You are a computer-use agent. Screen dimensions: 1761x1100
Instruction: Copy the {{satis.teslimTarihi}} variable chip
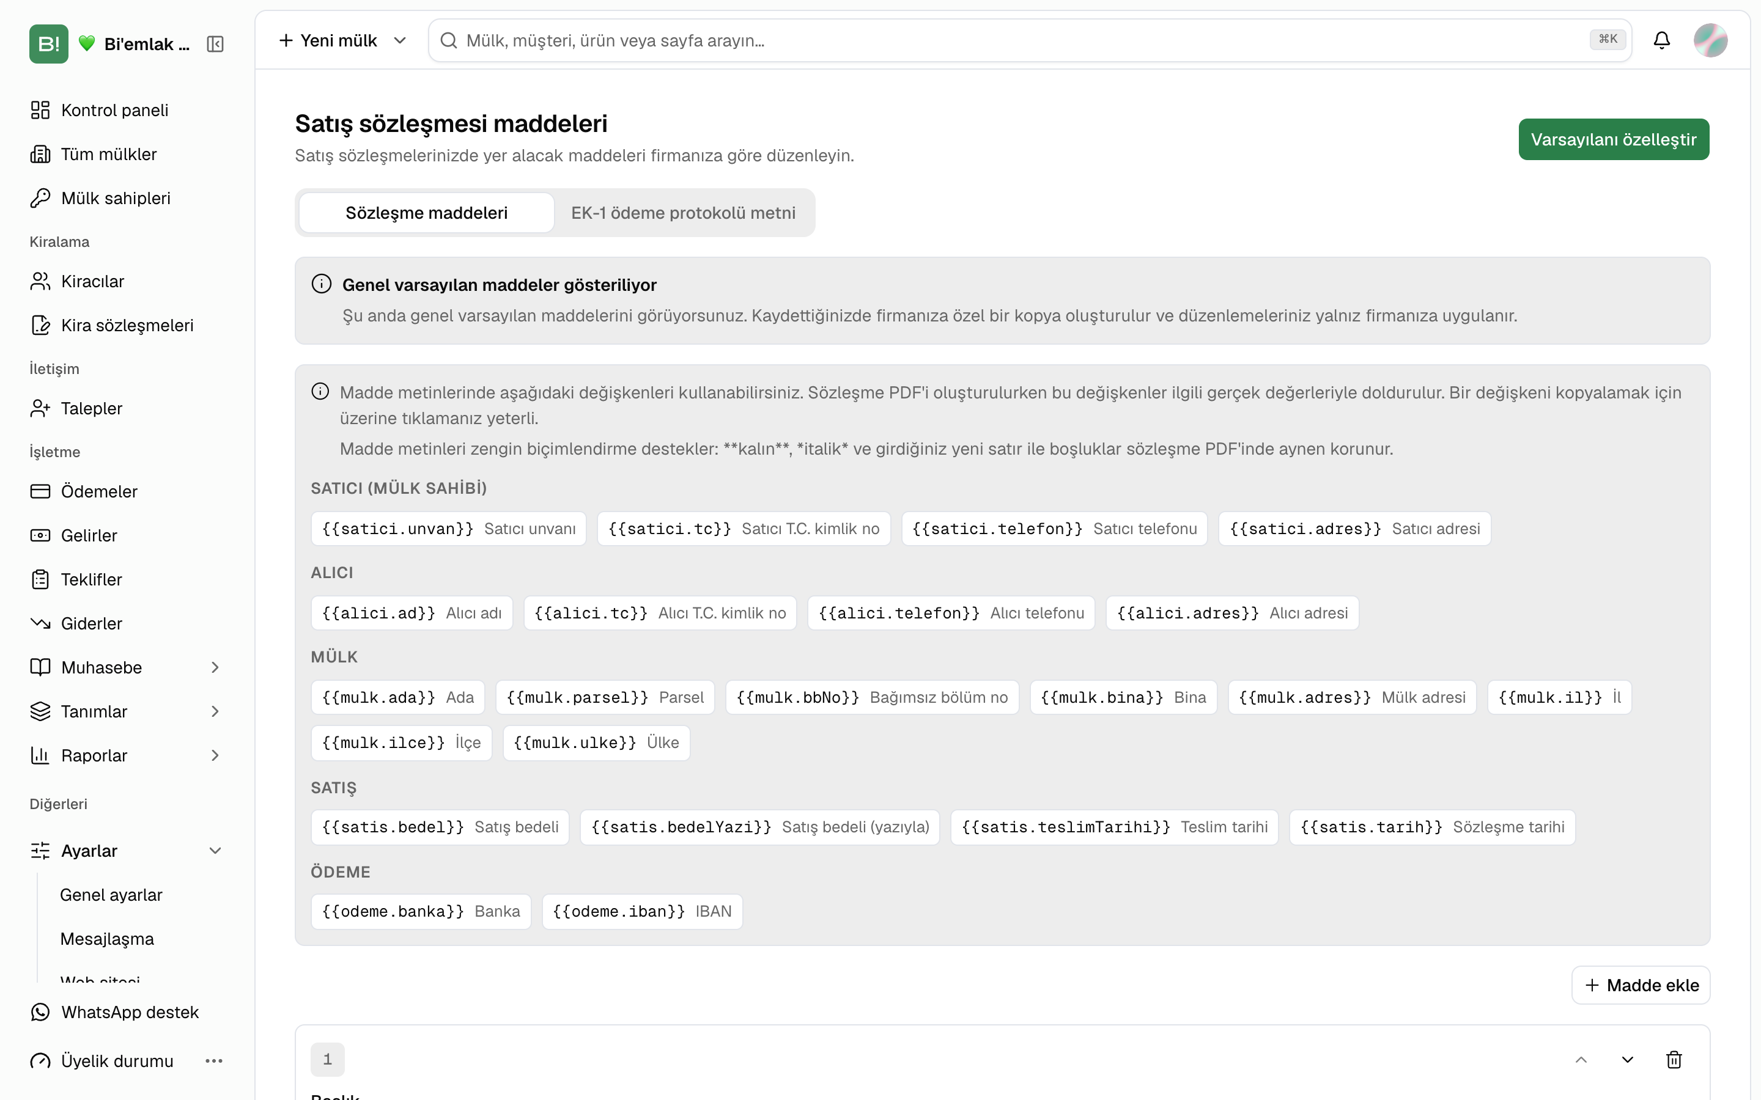[x=1114, y=827]
